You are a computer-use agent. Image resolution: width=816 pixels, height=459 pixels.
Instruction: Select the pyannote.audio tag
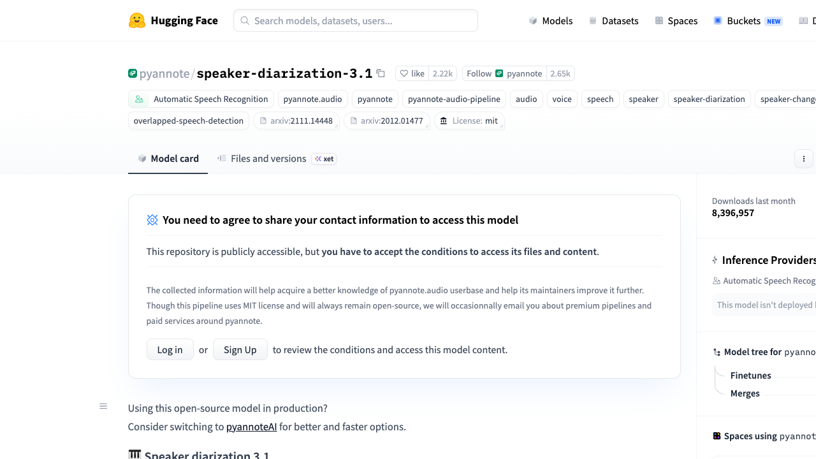tap(313, 99)
